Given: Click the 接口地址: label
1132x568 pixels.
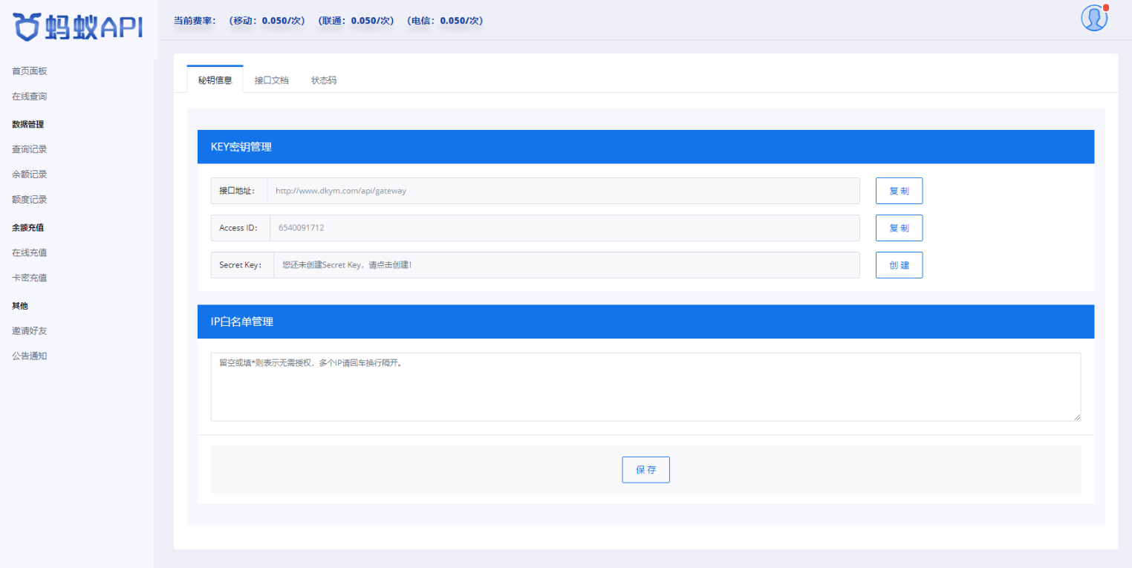Looking at the screenshot, I should (x=238, y=191).
